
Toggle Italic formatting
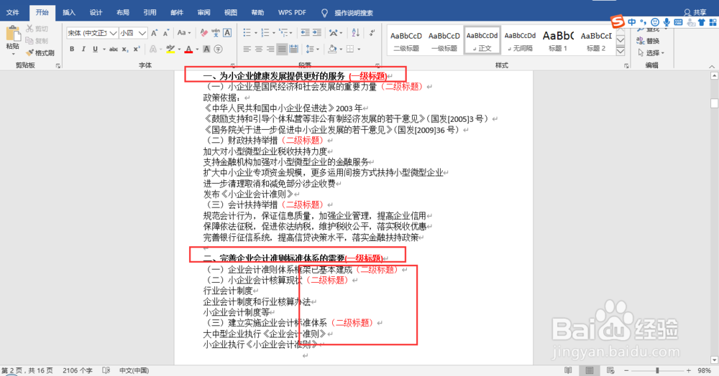coord(83,49)
